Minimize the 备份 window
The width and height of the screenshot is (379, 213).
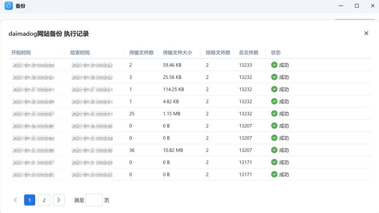[340, 6]
